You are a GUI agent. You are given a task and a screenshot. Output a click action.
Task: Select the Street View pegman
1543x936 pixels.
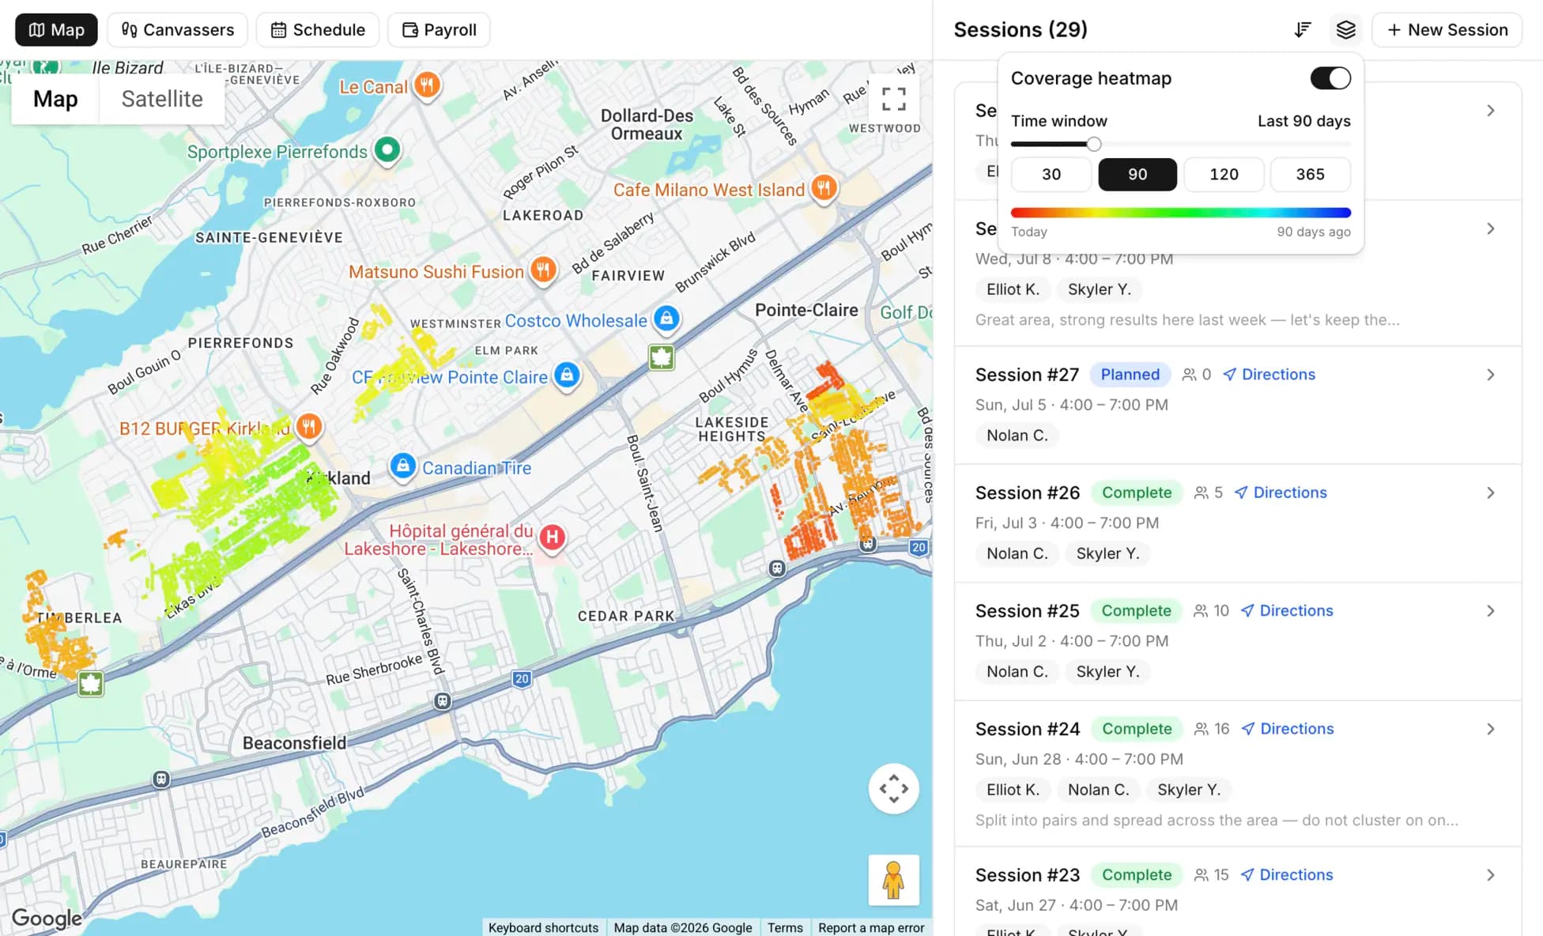[x=893, y=880]
